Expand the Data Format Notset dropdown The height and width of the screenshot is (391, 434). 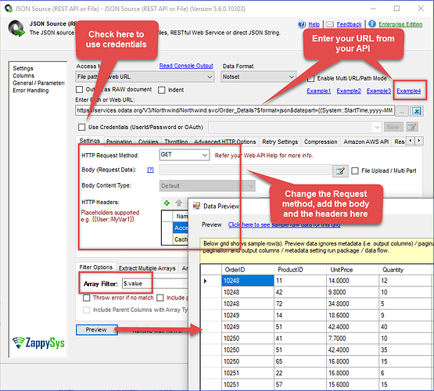[x=258, y=77]
